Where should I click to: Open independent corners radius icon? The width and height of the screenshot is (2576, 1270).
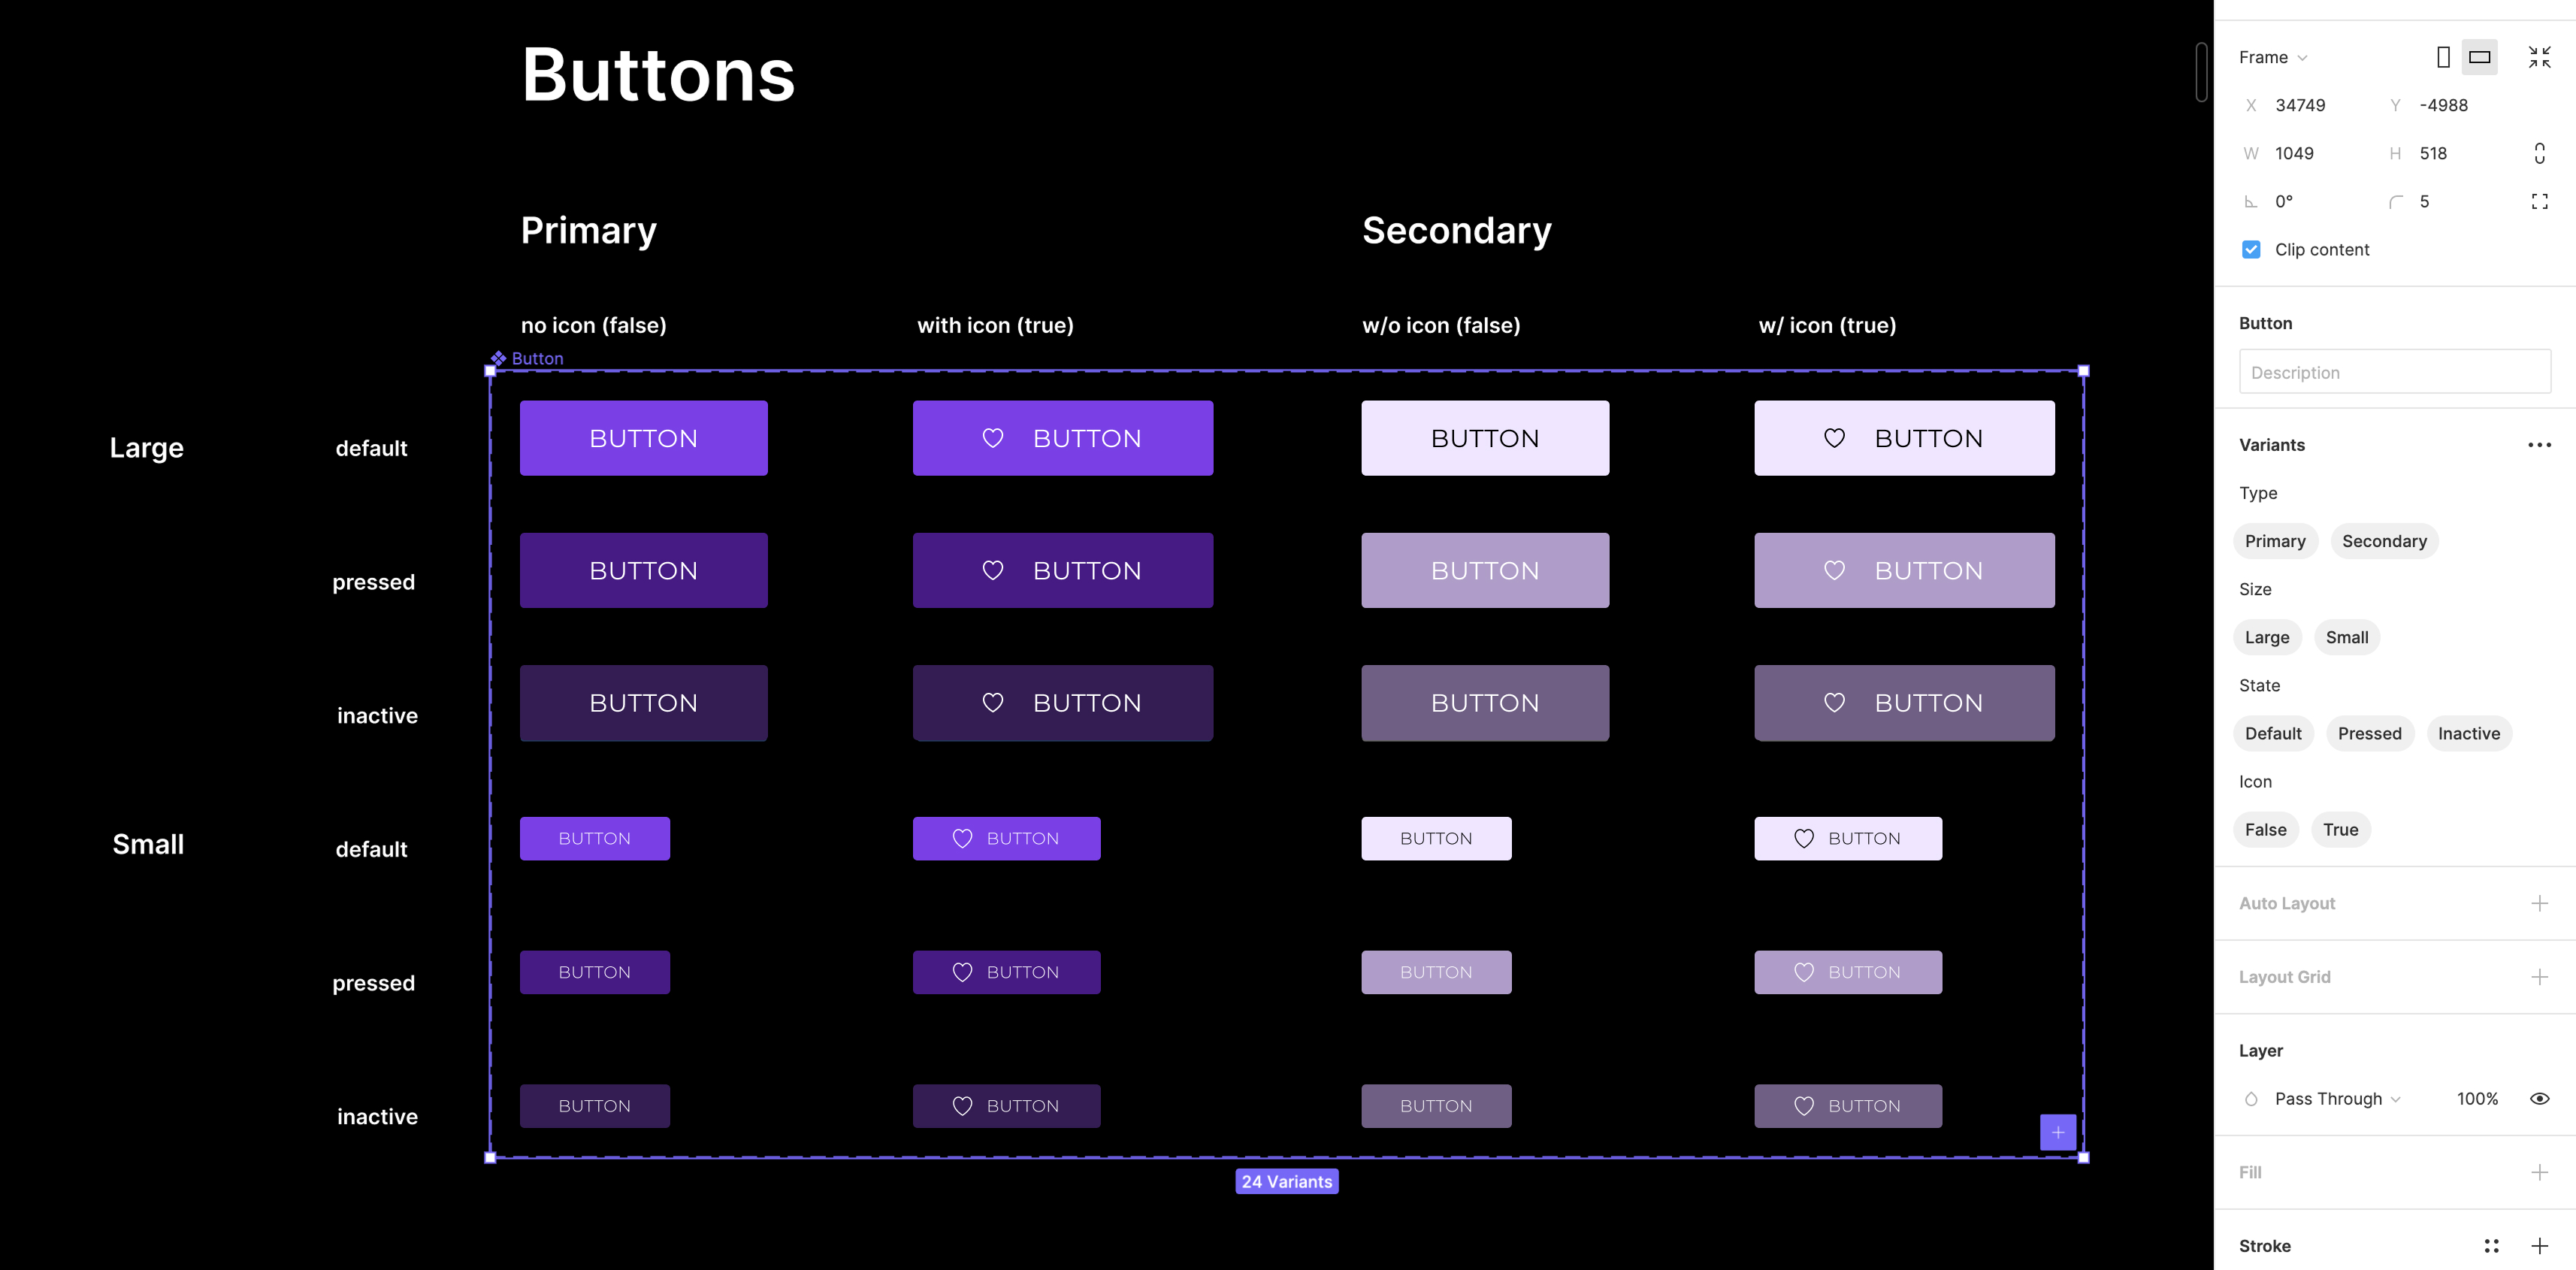coord(2540,201)
